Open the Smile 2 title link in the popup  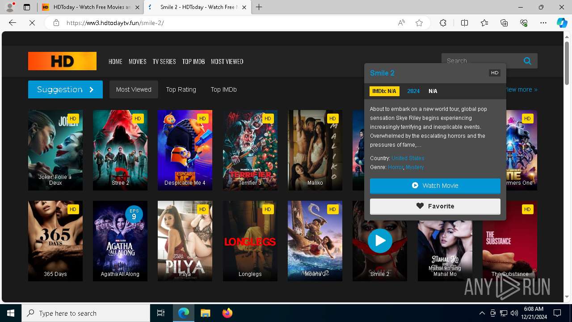382,73
